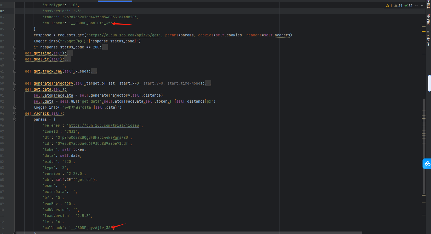Collapse the get_data method using gutter fold
This screenshot has height=234, width=431.
tap(15, 89)
